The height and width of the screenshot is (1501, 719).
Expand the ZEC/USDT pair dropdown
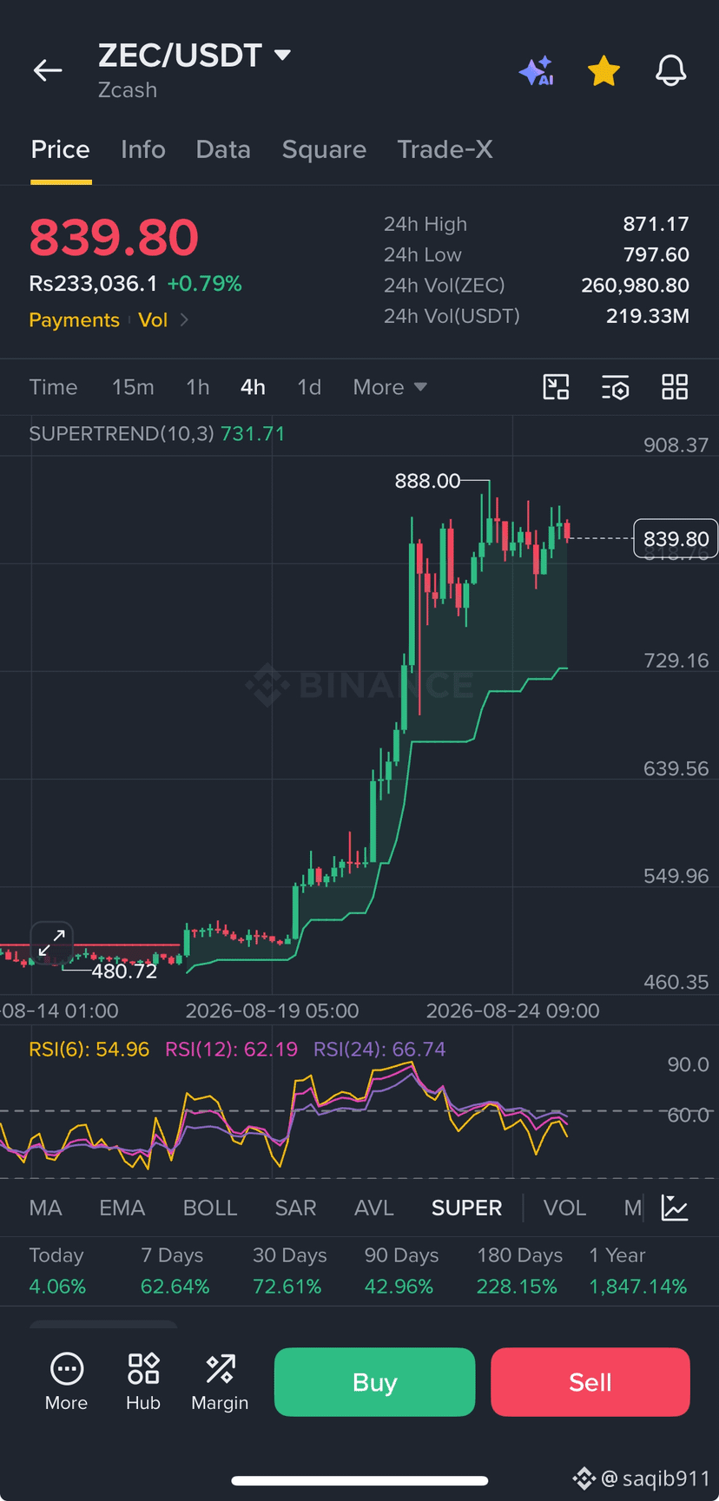point(282,55)
